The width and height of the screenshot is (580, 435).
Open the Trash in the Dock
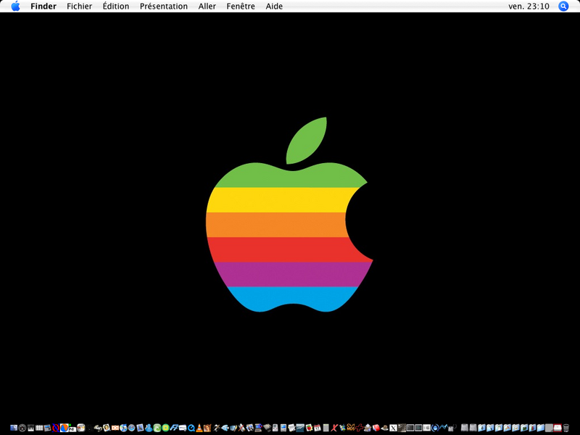pyautogui.click(x=566, y=428)
